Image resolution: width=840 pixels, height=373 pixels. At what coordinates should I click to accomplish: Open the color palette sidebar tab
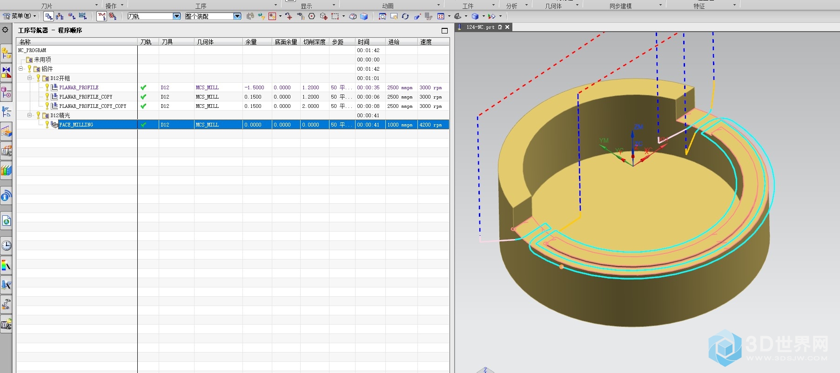pyautogui.click(x=6, y=265)
